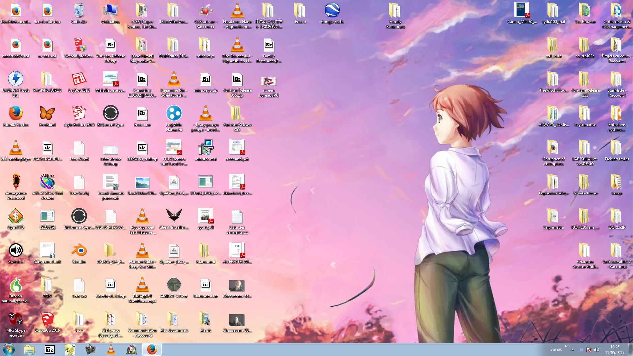Open the Jeux folder
This screenshot has height=356, width=633.
point(79,322)
